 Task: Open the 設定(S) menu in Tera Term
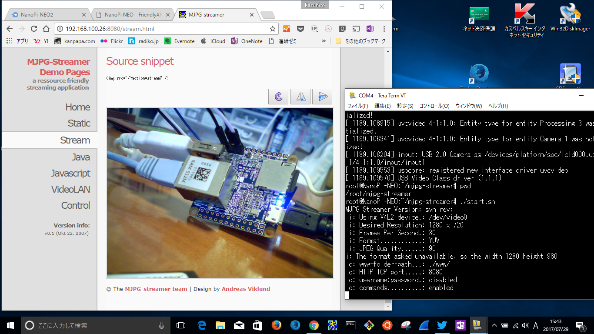405,106
